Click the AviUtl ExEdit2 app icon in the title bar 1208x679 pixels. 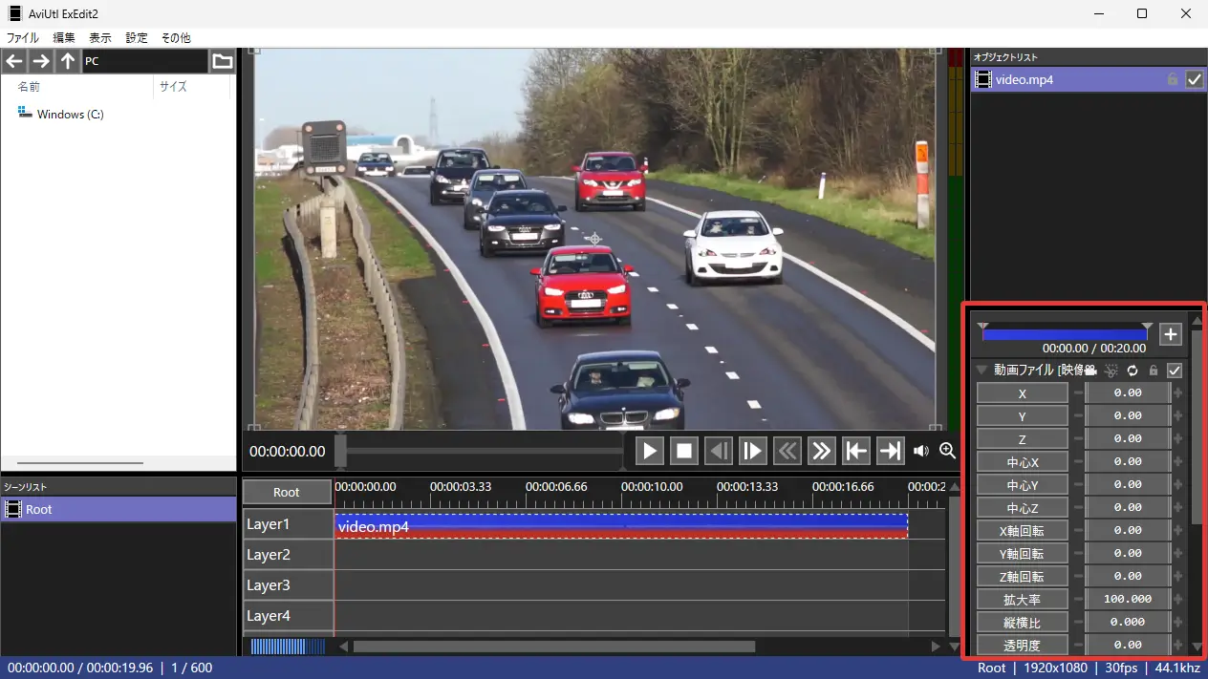14,13
